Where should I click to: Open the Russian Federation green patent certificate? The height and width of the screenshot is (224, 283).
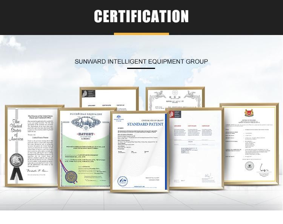(x=86, y=149)
